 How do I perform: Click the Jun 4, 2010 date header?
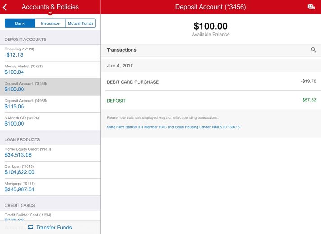[120, 66]
